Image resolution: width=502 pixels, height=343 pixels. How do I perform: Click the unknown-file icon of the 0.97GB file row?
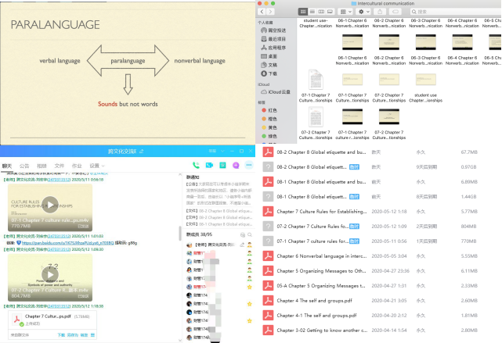[268, 166]
